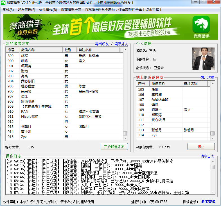Select friend row 907 荀江
Screen dimensions: 221x206
click(64, 96)
